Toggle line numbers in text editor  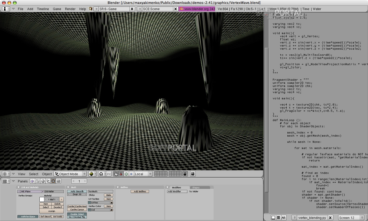pos(278,218)
